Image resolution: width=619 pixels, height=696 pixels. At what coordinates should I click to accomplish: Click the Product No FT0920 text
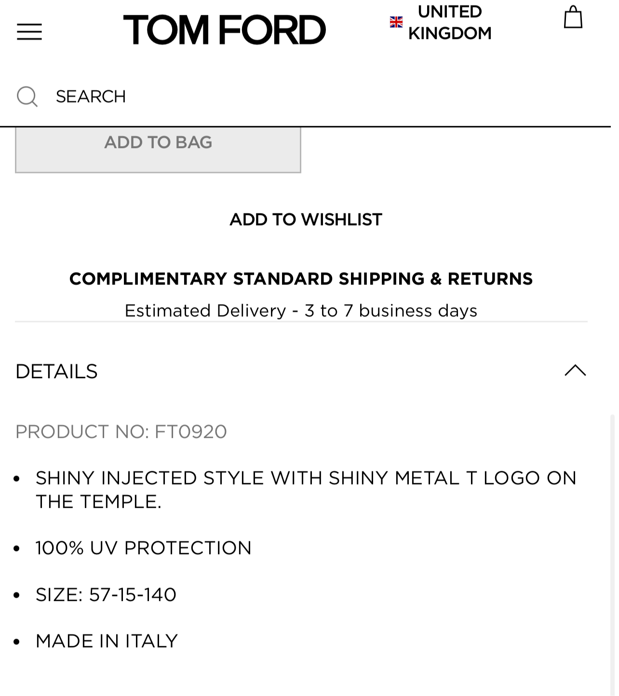point(121,432)
